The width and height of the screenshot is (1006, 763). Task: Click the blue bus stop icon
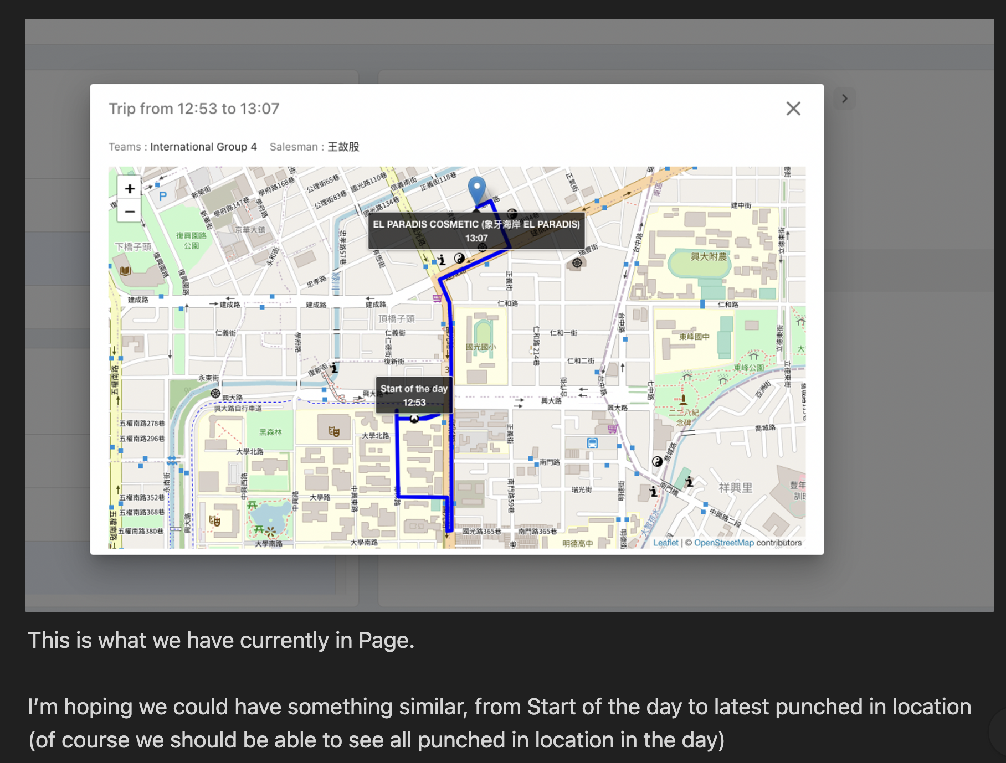click(593, 444)
